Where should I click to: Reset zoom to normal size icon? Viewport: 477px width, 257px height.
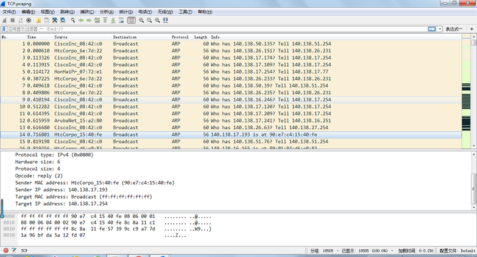[157, 21]
